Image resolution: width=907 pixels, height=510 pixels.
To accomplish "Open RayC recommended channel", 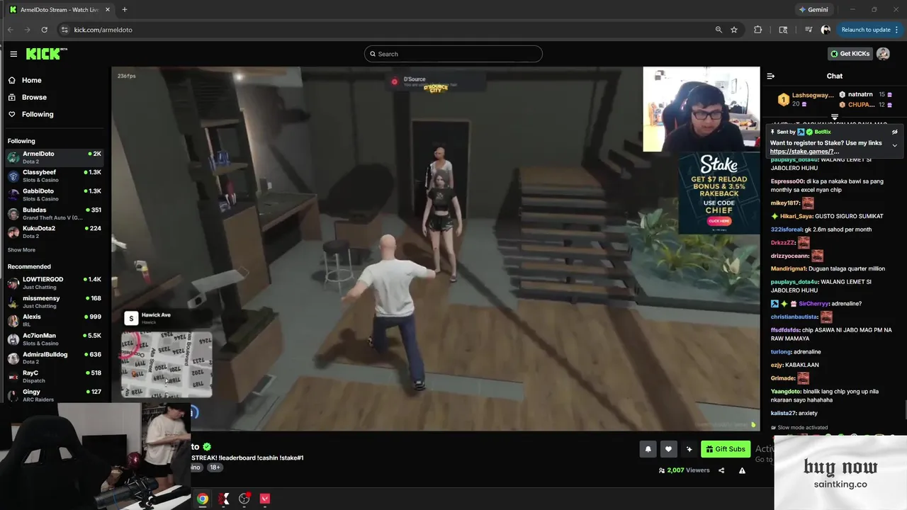I will (x=55, y=376).
